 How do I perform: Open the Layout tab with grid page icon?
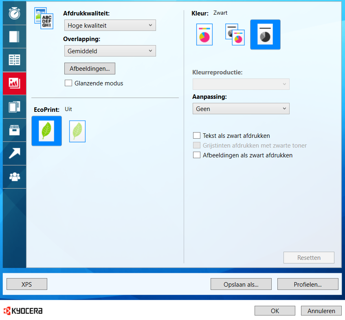[14, 60]
